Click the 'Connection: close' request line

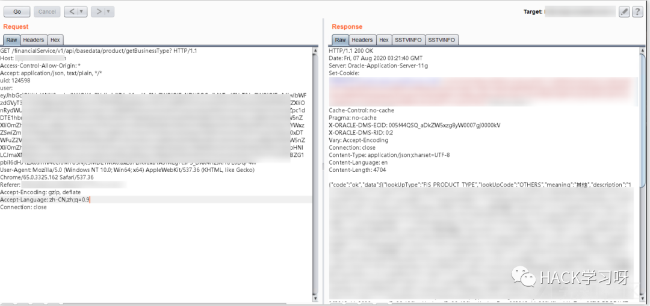tap(23, 207)
